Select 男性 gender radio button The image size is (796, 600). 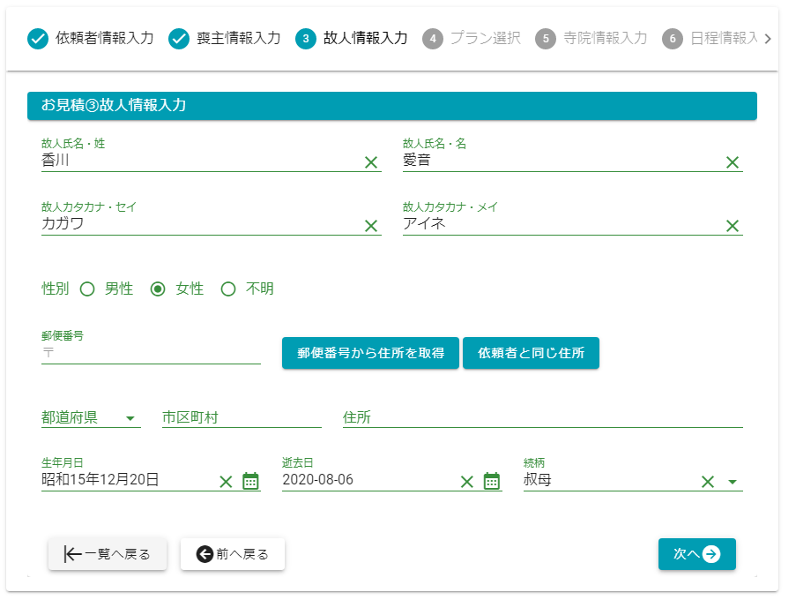coord(87,289)
